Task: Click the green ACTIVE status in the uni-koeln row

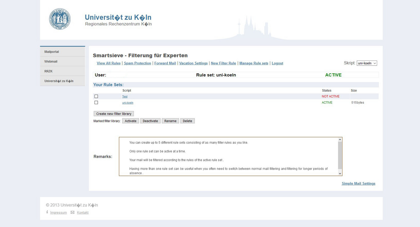Action: click(x=327, y=102)
